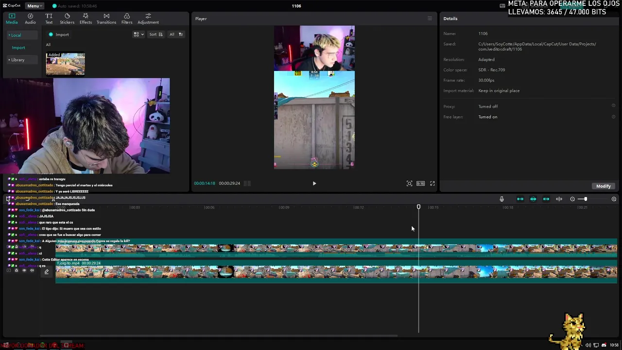Screen dimensions: 622x350
Task: Click the Color space value SDR - Rec.709
Action: pyautogui.click(x=491, y=70)
